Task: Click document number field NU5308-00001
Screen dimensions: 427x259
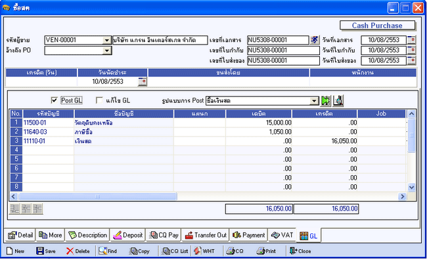Action: tap(278, 40)
